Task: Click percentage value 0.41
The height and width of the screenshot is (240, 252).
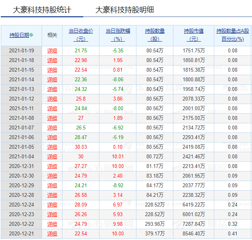Action: click(x=233, y=234)
